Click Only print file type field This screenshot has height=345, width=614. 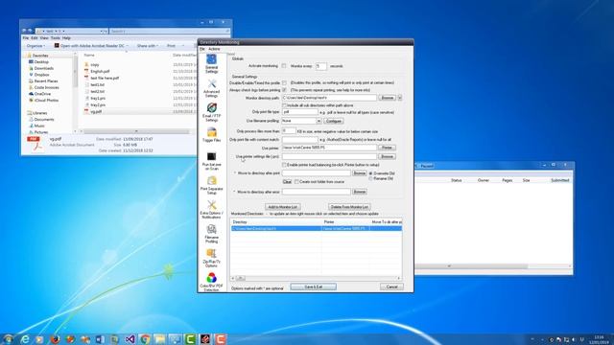(x=300, y=112)
